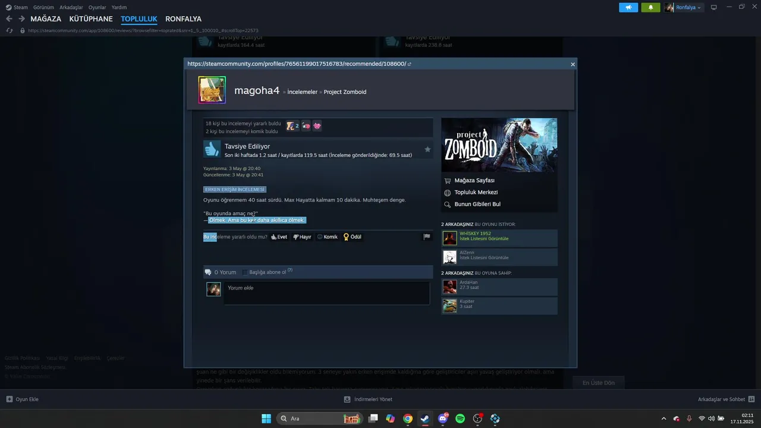
Task: Click the subscription help (?) superscript
Action: point(290,270)
